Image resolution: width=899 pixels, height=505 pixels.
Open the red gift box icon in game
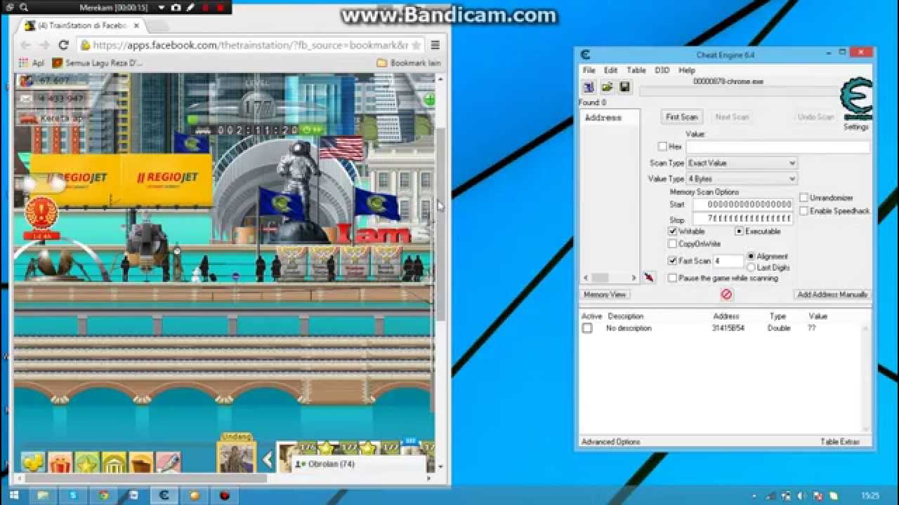point(60,462)
